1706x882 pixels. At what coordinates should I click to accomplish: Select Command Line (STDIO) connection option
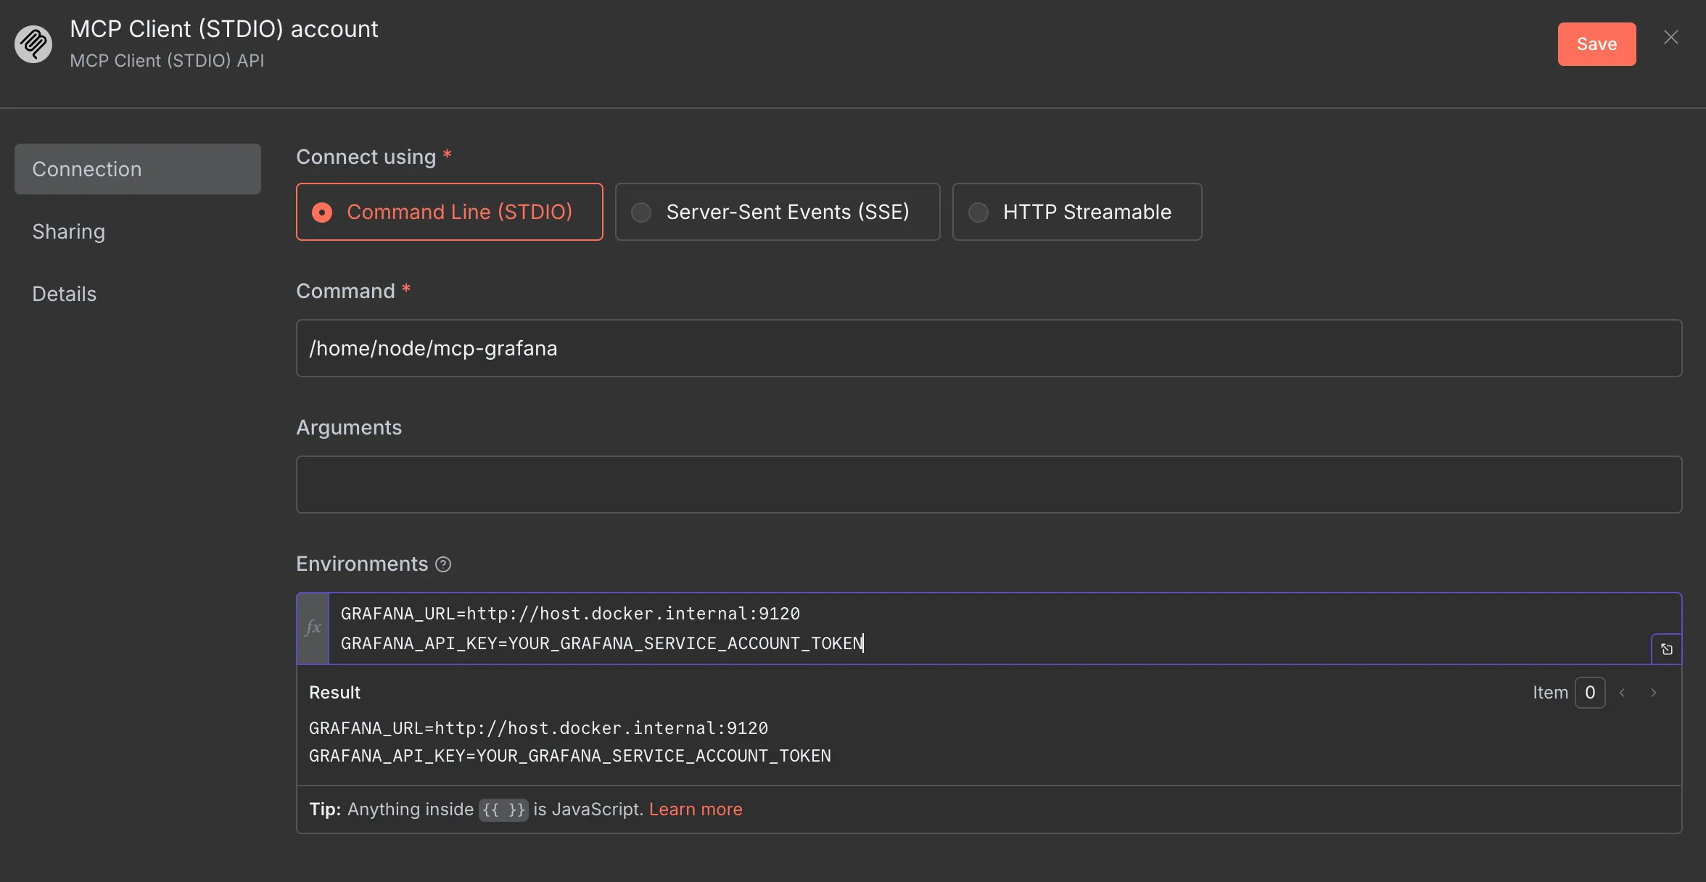(x=450, y=212)
